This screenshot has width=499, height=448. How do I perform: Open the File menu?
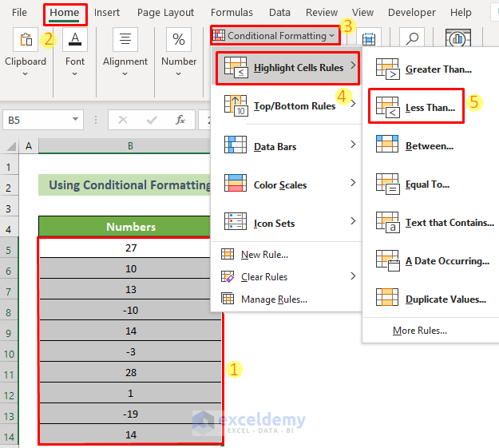click(19, 13)
